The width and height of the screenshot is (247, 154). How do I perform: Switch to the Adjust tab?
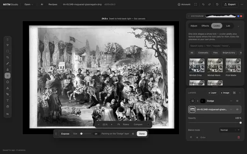pyautogui.click(x=194, y=26)
